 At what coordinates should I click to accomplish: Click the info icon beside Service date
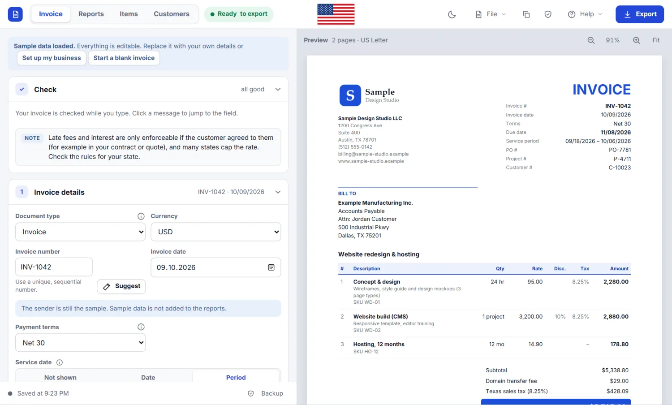pos(60,362)
